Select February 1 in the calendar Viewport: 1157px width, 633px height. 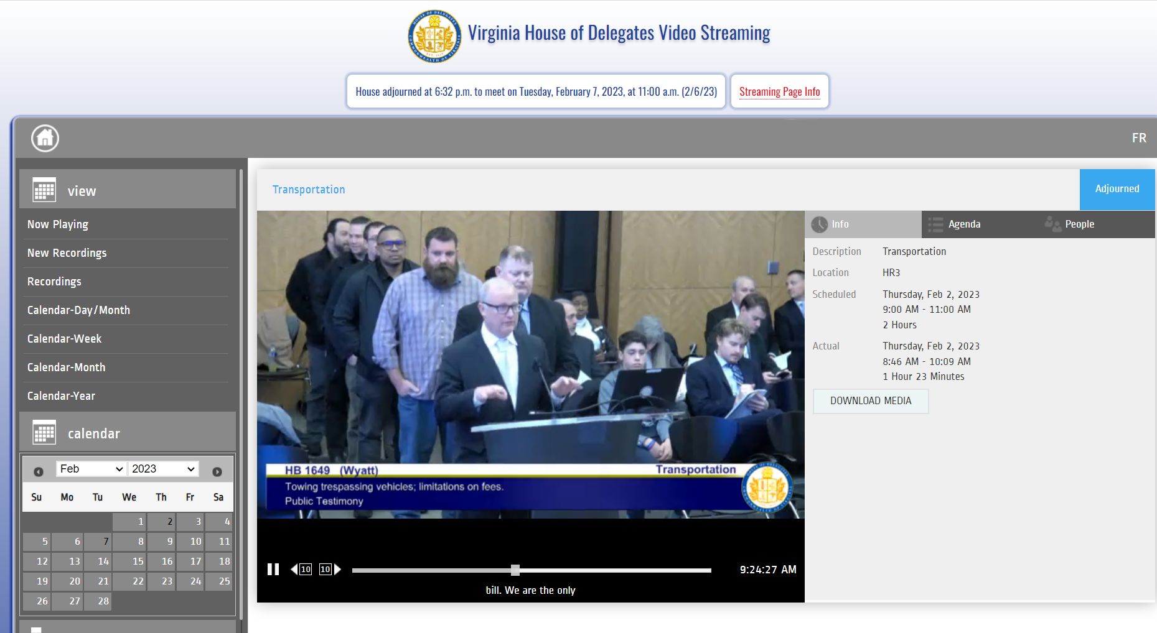pos(129,522)
